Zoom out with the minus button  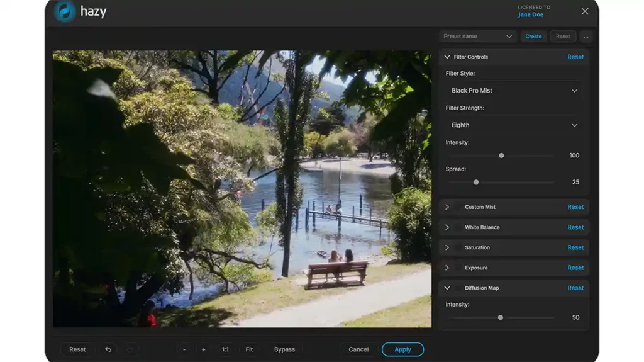click(184, 349)
